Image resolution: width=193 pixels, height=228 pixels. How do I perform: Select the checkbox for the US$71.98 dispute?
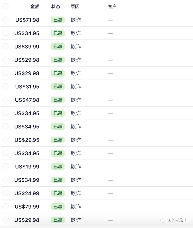click(6, 20)
